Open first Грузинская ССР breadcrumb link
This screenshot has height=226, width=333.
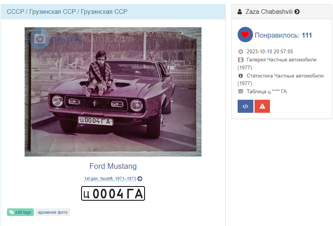point(52,12)
